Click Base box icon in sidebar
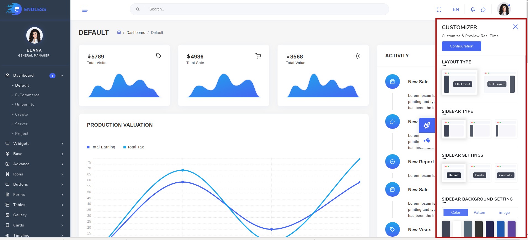The height and width of the screenshot is (240, 528). tap(7, 154)
